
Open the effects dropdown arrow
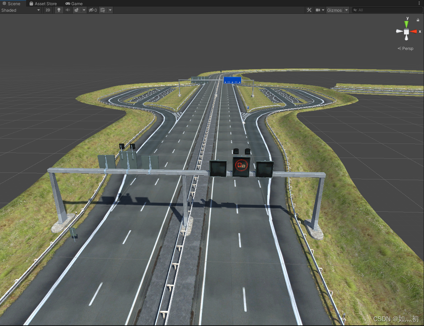tap(84, 10)
